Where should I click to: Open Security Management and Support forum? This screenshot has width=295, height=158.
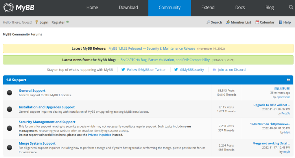tap(47, 122)
